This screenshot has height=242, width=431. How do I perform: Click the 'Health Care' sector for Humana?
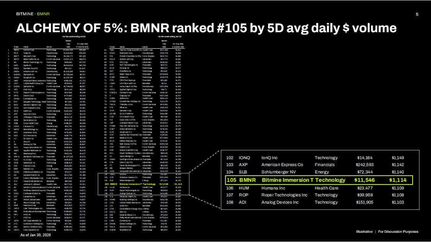[326, 188]
